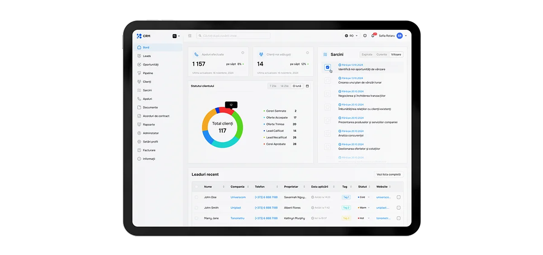Sort leads table by Tag column
The height and width of the screenshot is (255, 543).
click(x=351, y=187)
